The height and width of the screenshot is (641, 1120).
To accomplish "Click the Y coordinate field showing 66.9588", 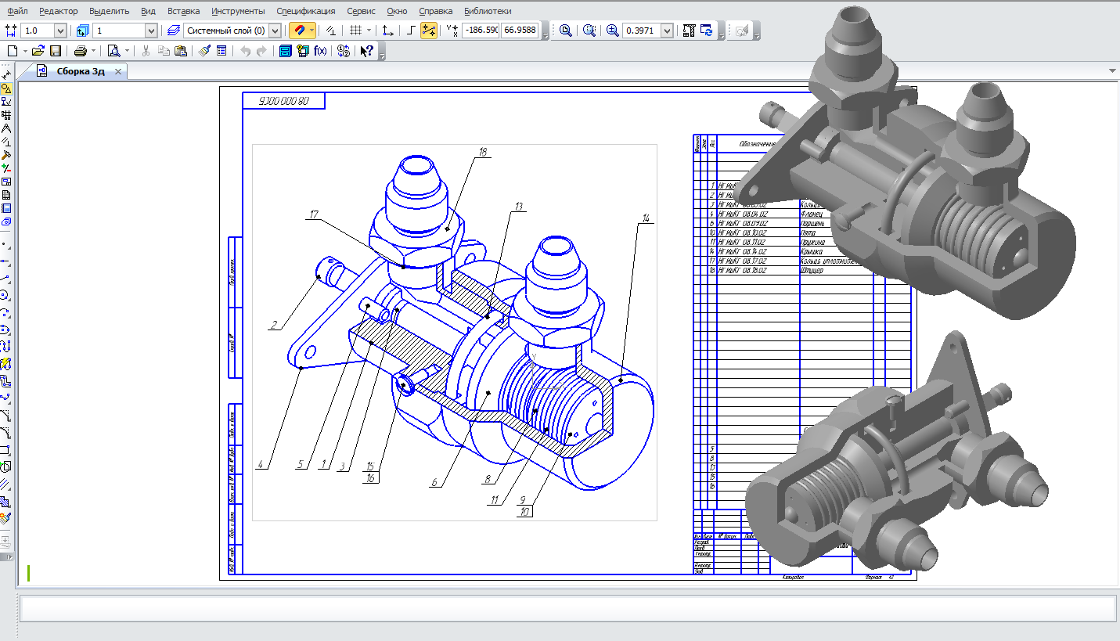I will 520,31.
